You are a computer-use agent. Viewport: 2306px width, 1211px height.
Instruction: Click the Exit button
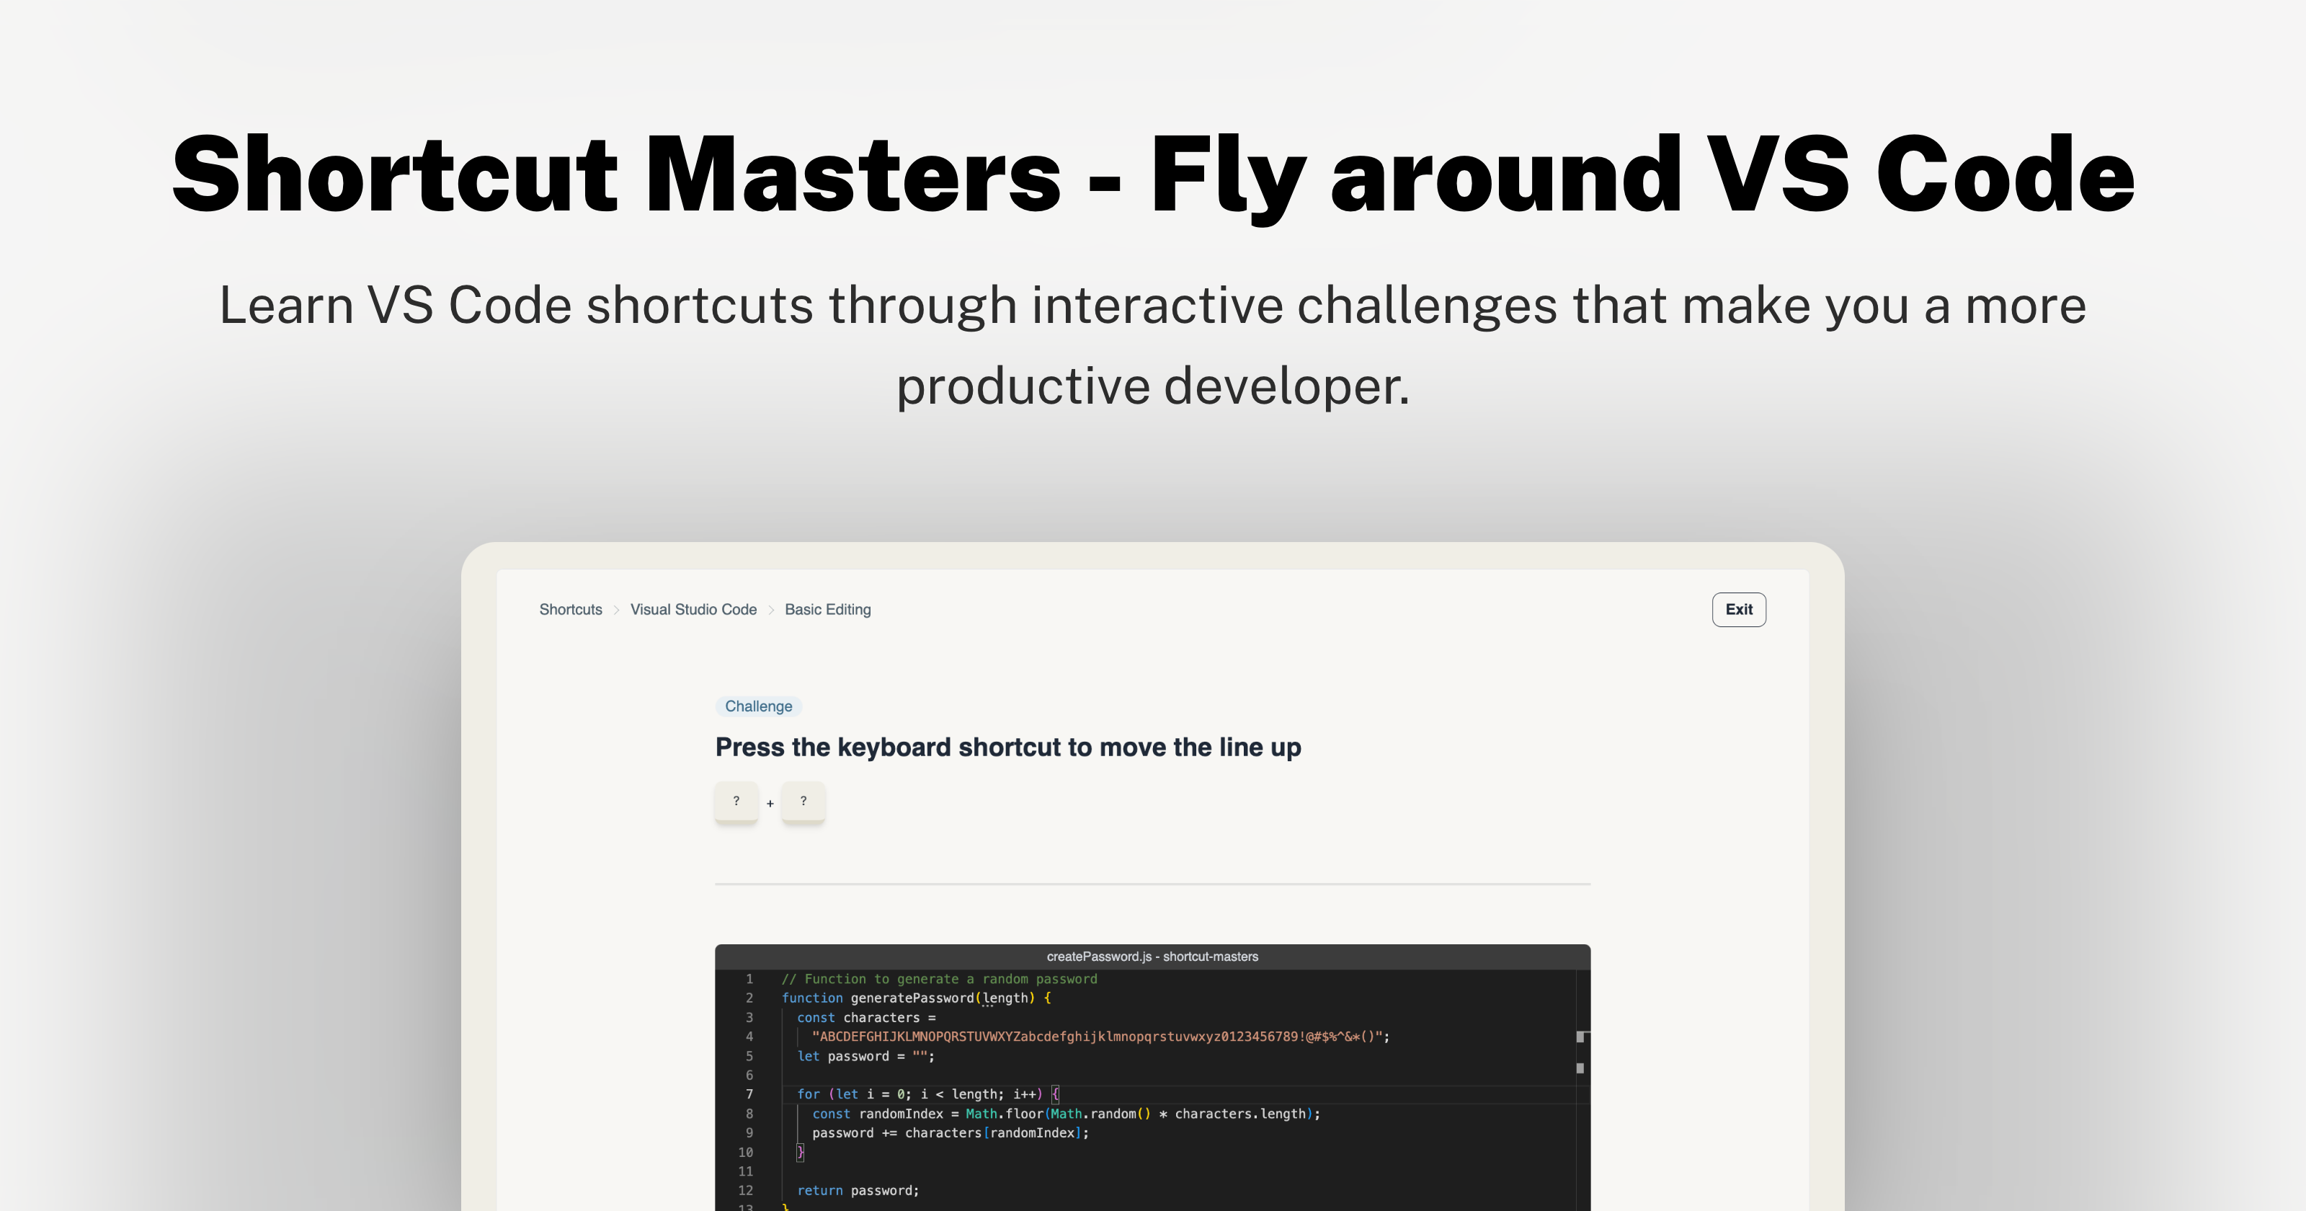tap(1737, 609)
